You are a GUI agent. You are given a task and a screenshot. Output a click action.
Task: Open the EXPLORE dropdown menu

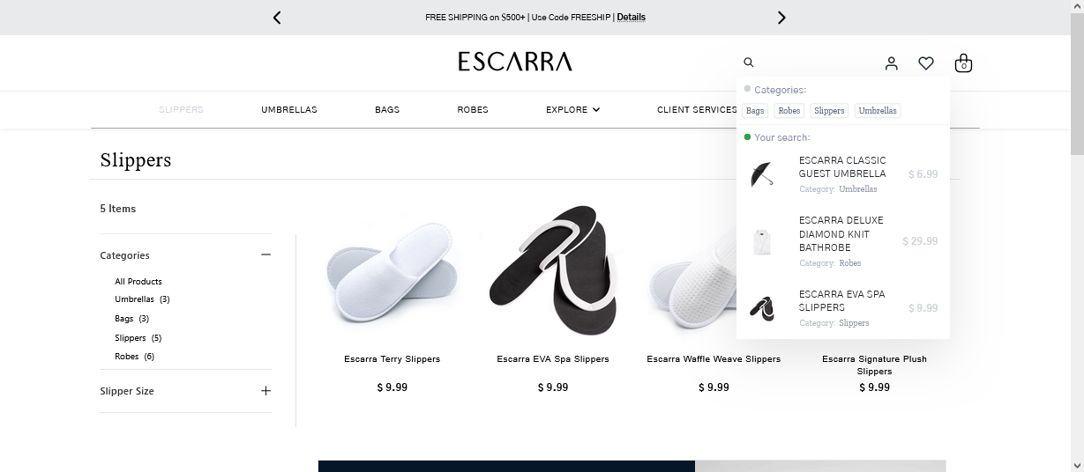pos(572,110)
